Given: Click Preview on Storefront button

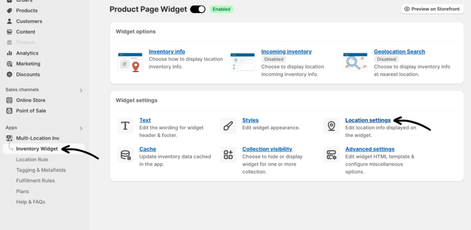Looking at the screenshot, I should click(432, 9).
